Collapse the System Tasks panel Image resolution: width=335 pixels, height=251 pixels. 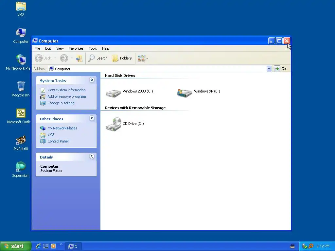(x=92, y=80)
